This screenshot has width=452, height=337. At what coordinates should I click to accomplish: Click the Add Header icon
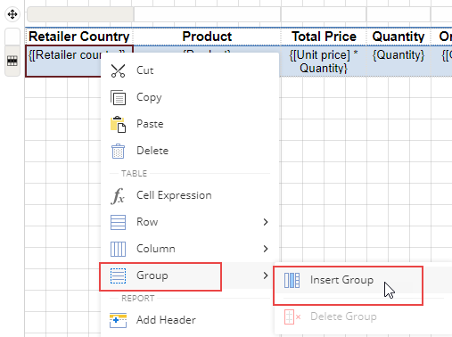tap(118, 320)
